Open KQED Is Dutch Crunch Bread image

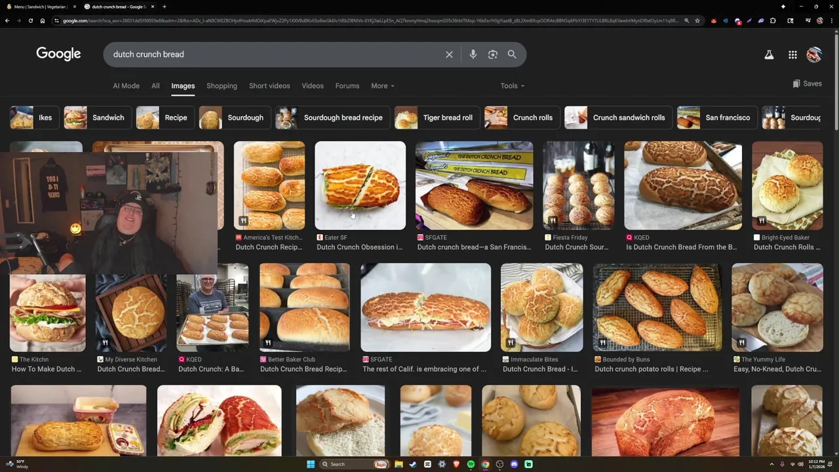tap(683, 186)
